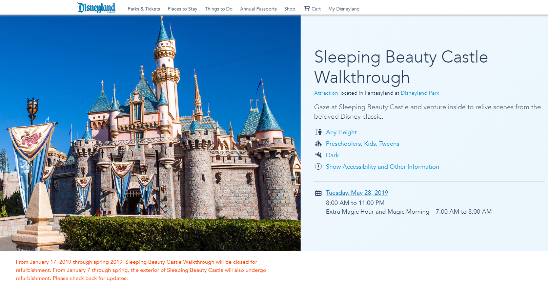Click the Attraction link
Image resolution: width=548 pixels, height=285 pixels.
click(326, 93)
